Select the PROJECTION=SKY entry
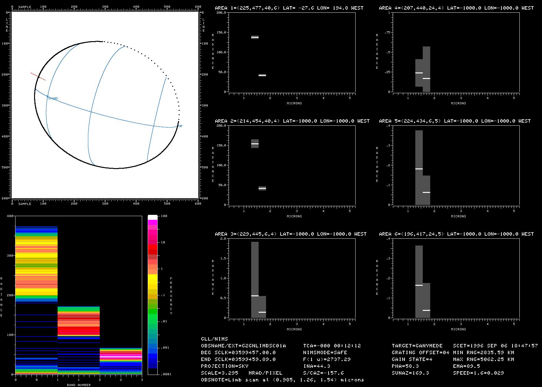The image size is (542, 387). (225, 366)
